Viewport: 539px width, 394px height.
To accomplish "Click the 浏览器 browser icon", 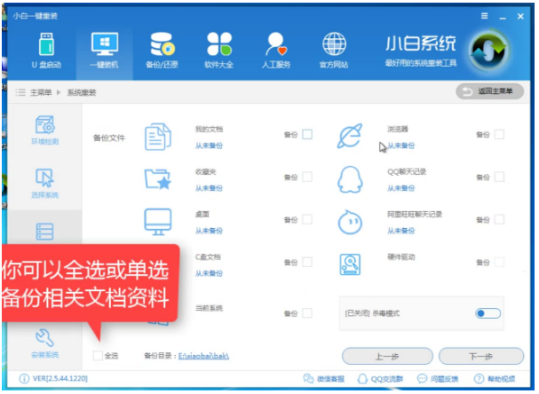I will coord(350,136).
